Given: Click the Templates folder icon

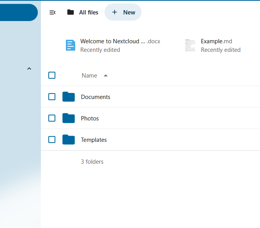Looking at the screenshot, I should tap(69, 140).
